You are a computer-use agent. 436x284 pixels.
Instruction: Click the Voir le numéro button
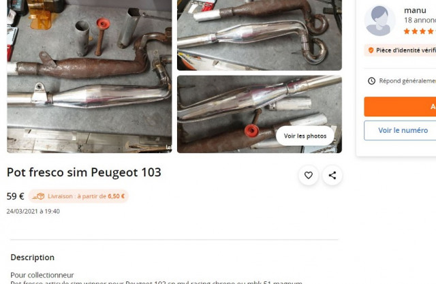coord(400,130)
